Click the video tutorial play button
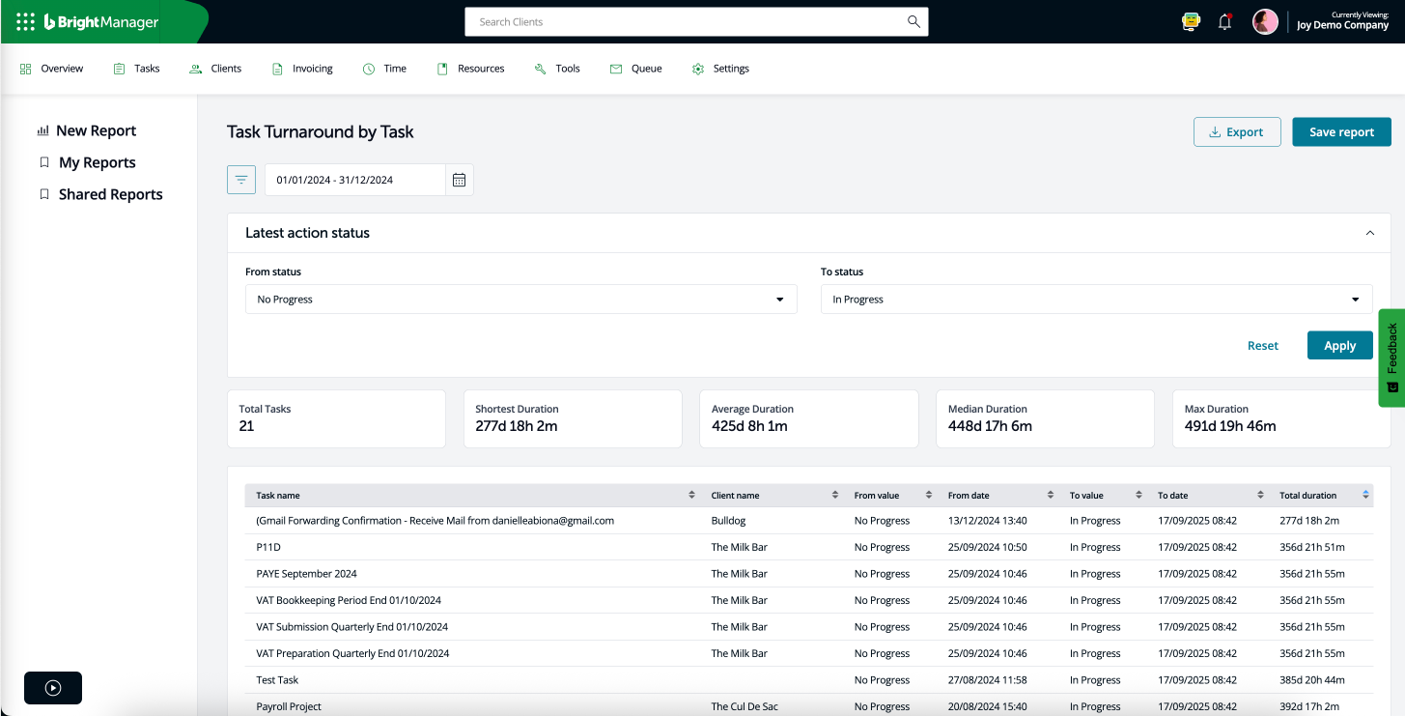 52,687
